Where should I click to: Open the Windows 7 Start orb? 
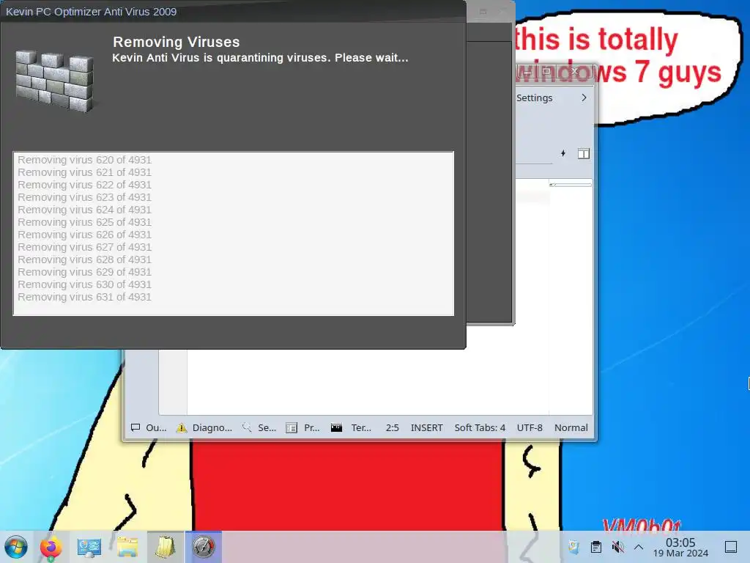[x=16, y=547]
